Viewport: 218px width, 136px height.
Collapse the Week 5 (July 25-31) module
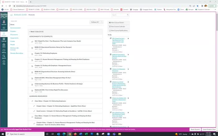pos(30,32)
